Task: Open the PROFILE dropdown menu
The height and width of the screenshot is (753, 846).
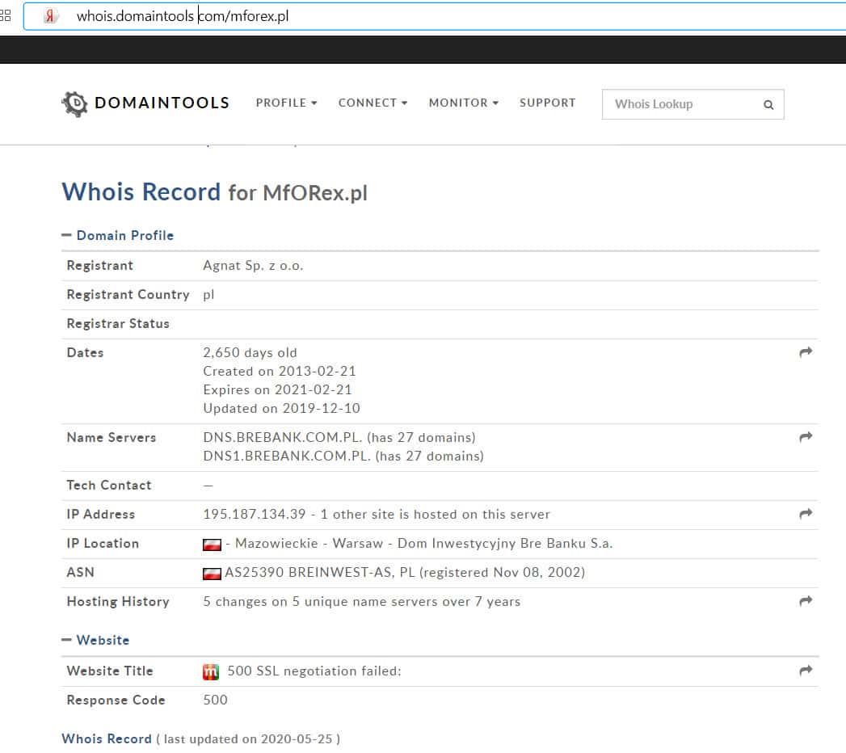Action: (286, 103)
